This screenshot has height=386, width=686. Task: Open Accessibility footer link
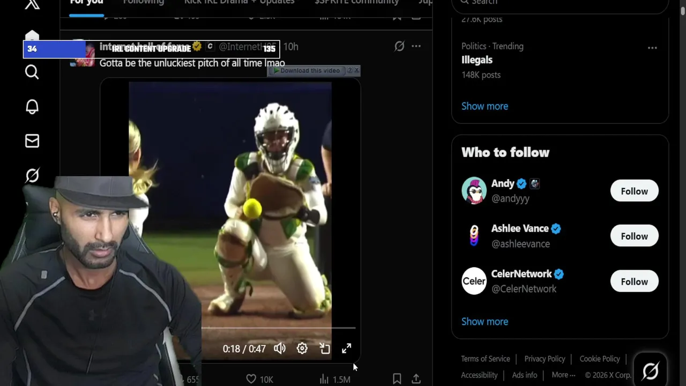[479, 375]
